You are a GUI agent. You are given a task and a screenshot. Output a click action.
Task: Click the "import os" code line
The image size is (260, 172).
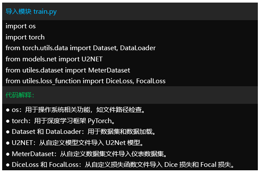[x=21, y=26]
